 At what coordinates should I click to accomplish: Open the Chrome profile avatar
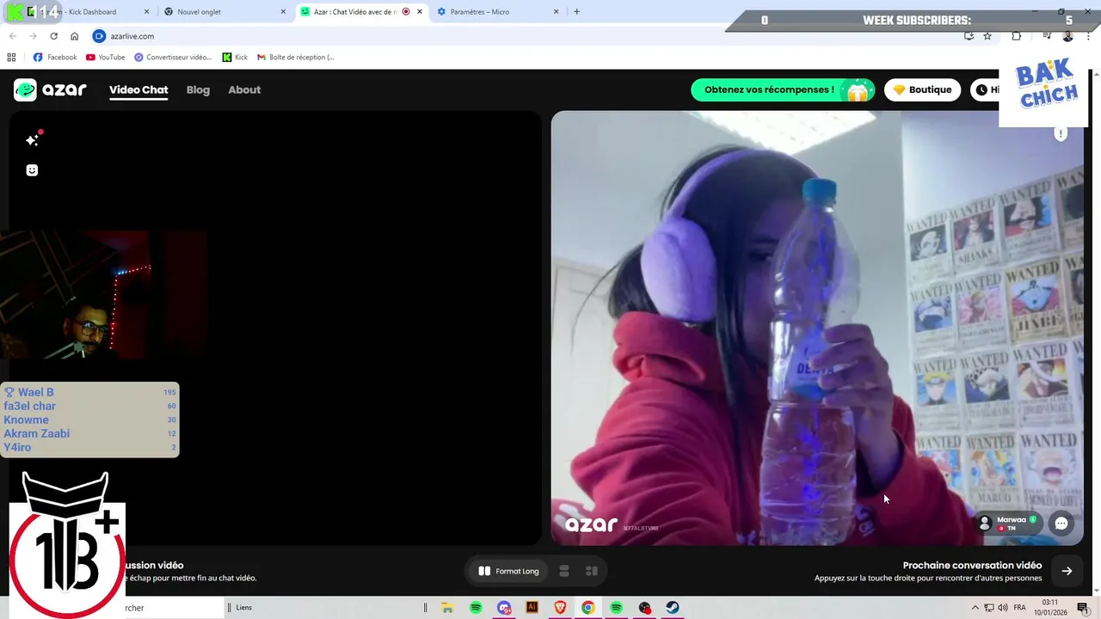(1067, 36)
